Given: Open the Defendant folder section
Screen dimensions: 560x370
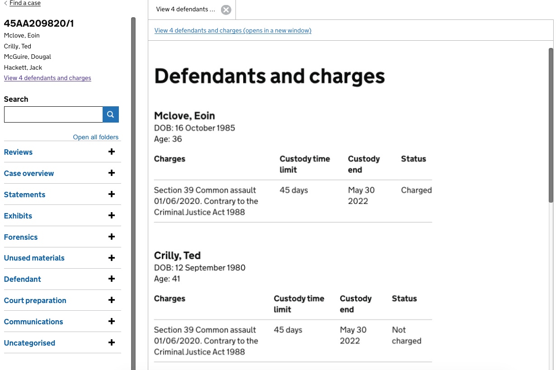Looking at the screenshot, I should (x=23, y=279).
